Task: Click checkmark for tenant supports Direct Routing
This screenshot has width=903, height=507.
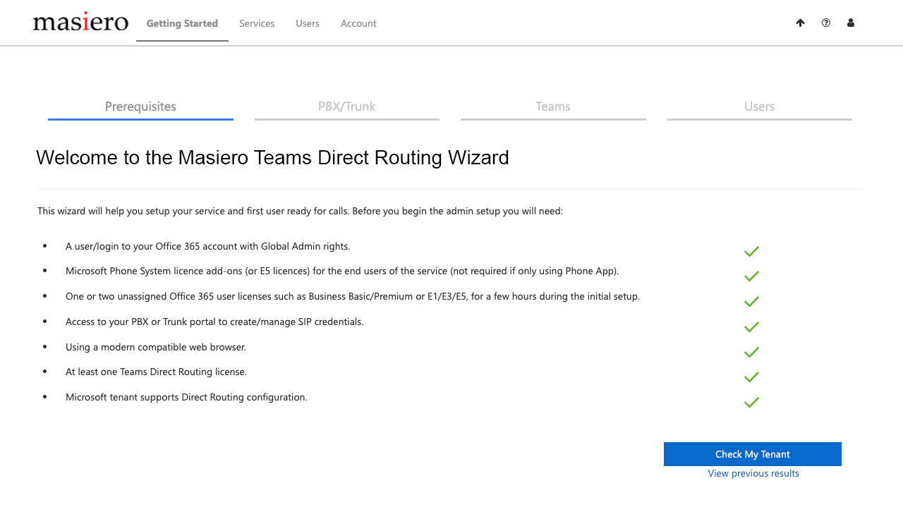Action: (x=751, y=402)
